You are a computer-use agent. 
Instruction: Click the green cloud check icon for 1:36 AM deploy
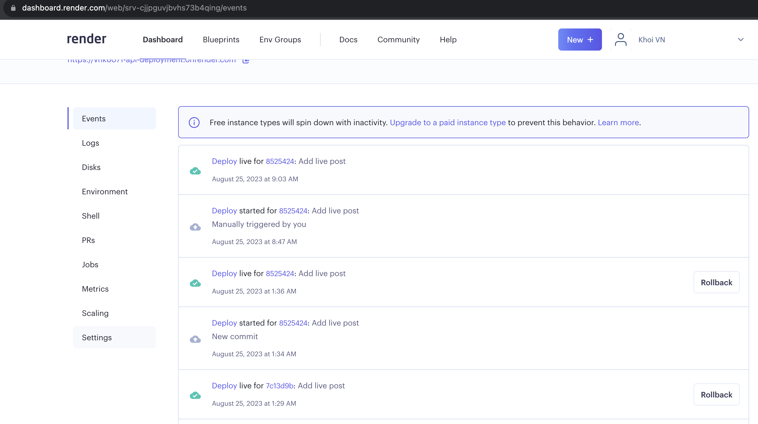195,283
